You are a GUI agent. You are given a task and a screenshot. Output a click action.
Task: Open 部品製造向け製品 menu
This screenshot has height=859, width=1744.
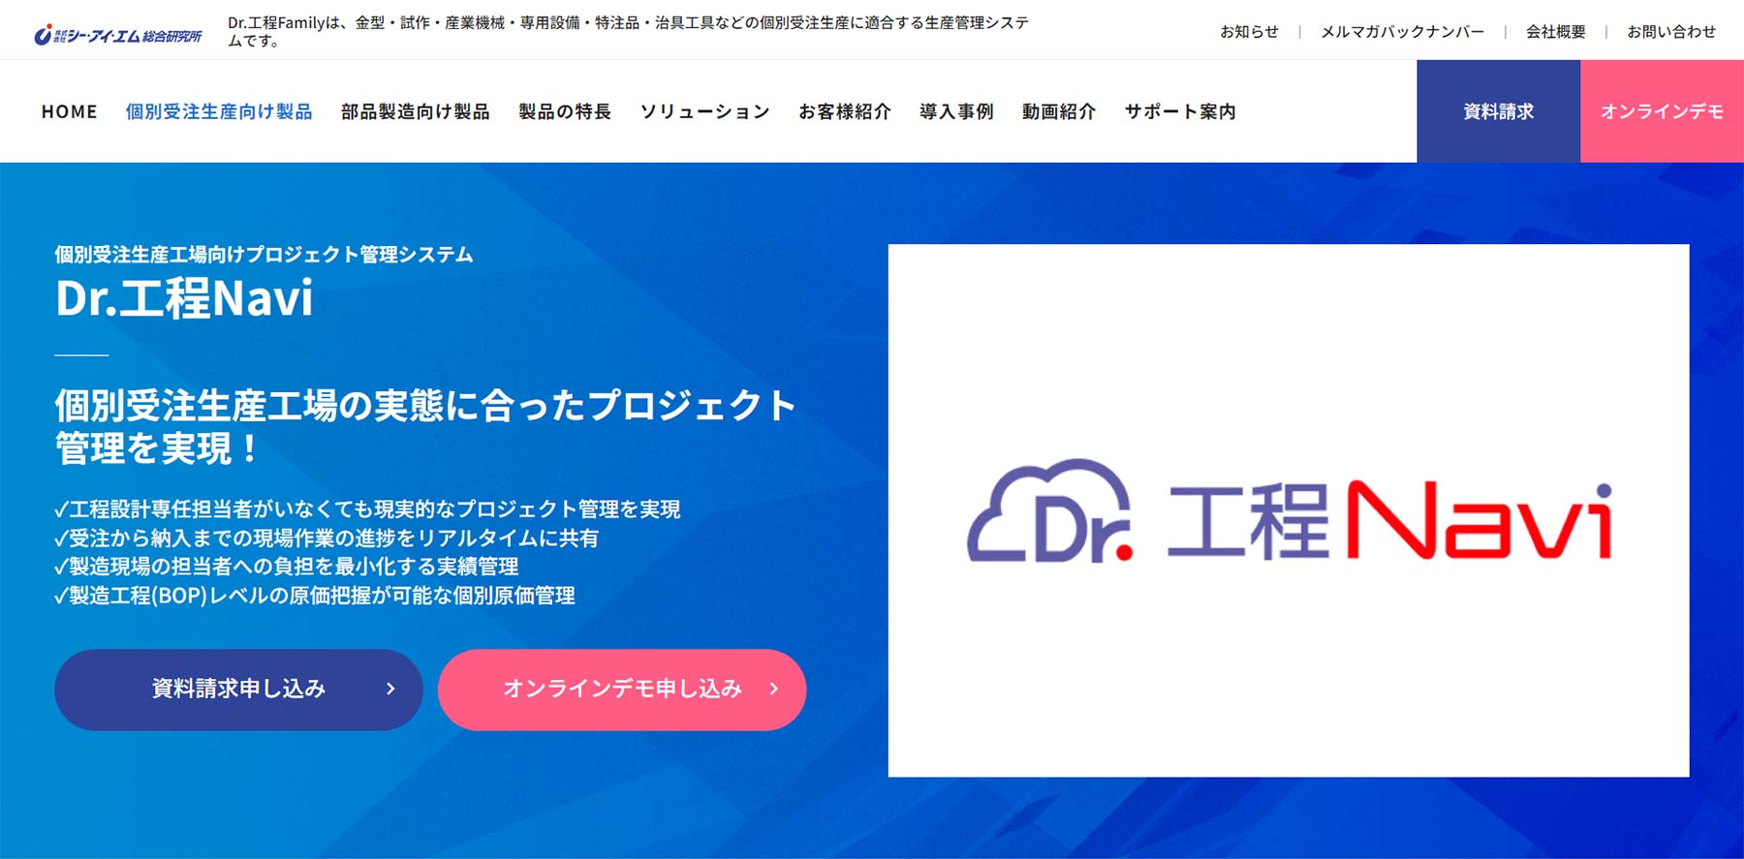click(x=415, y=111)
